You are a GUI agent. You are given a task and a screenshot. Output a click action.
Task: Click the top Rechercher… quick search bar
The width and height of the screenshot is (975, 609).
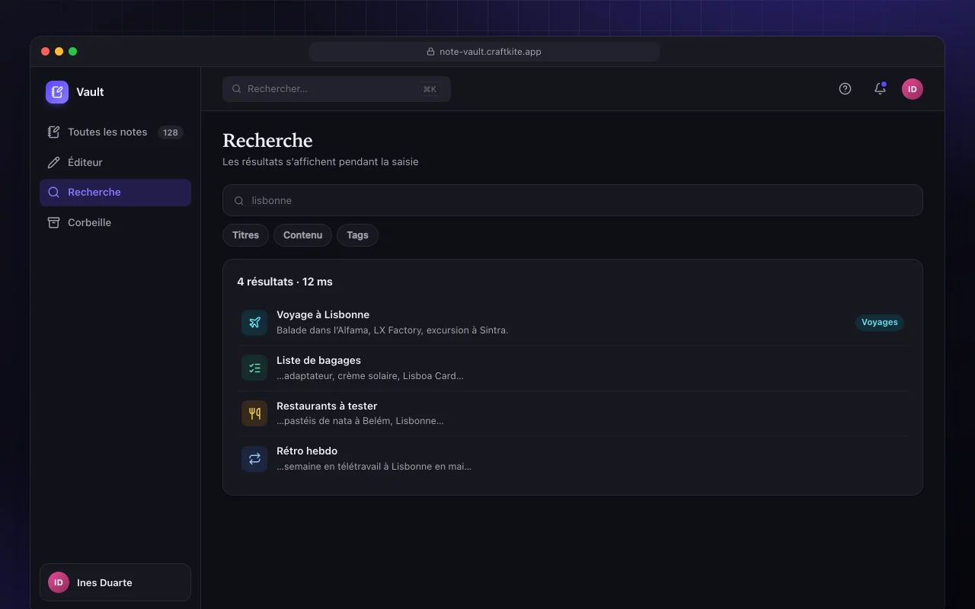click(x=337, y=89)
